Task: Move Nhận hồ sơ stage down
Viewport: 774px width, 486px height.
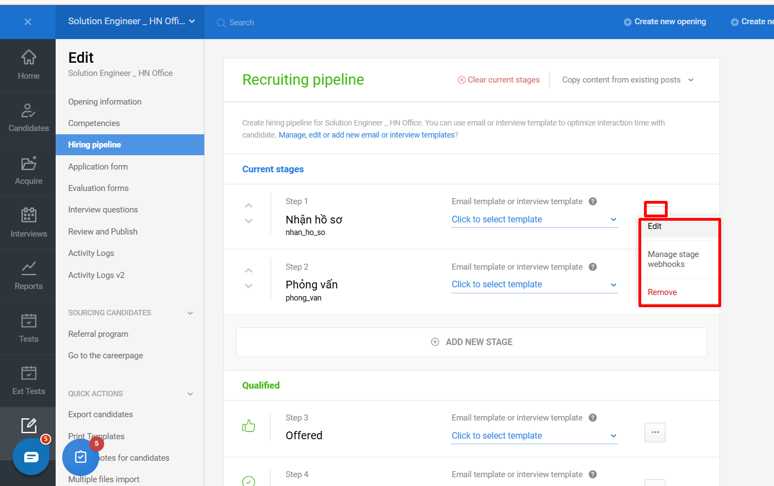Action: coord(248,221)
